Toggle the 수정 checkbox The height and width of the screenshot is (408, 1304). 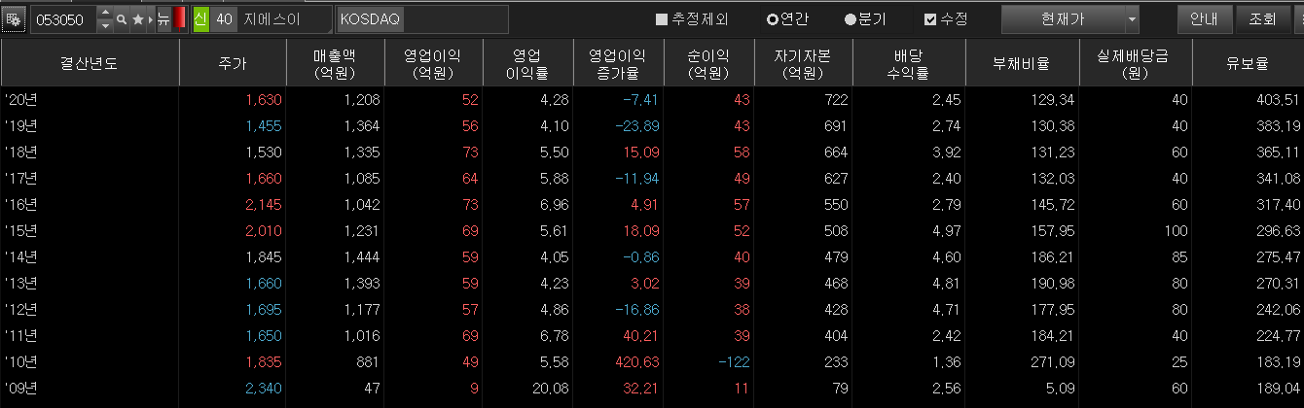(x=930, y=19)
